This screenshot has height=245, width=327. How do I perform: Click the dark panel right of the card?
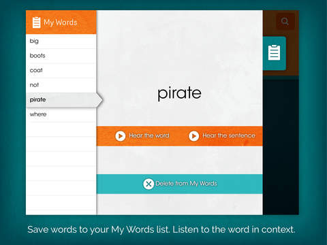coord(281,147)
